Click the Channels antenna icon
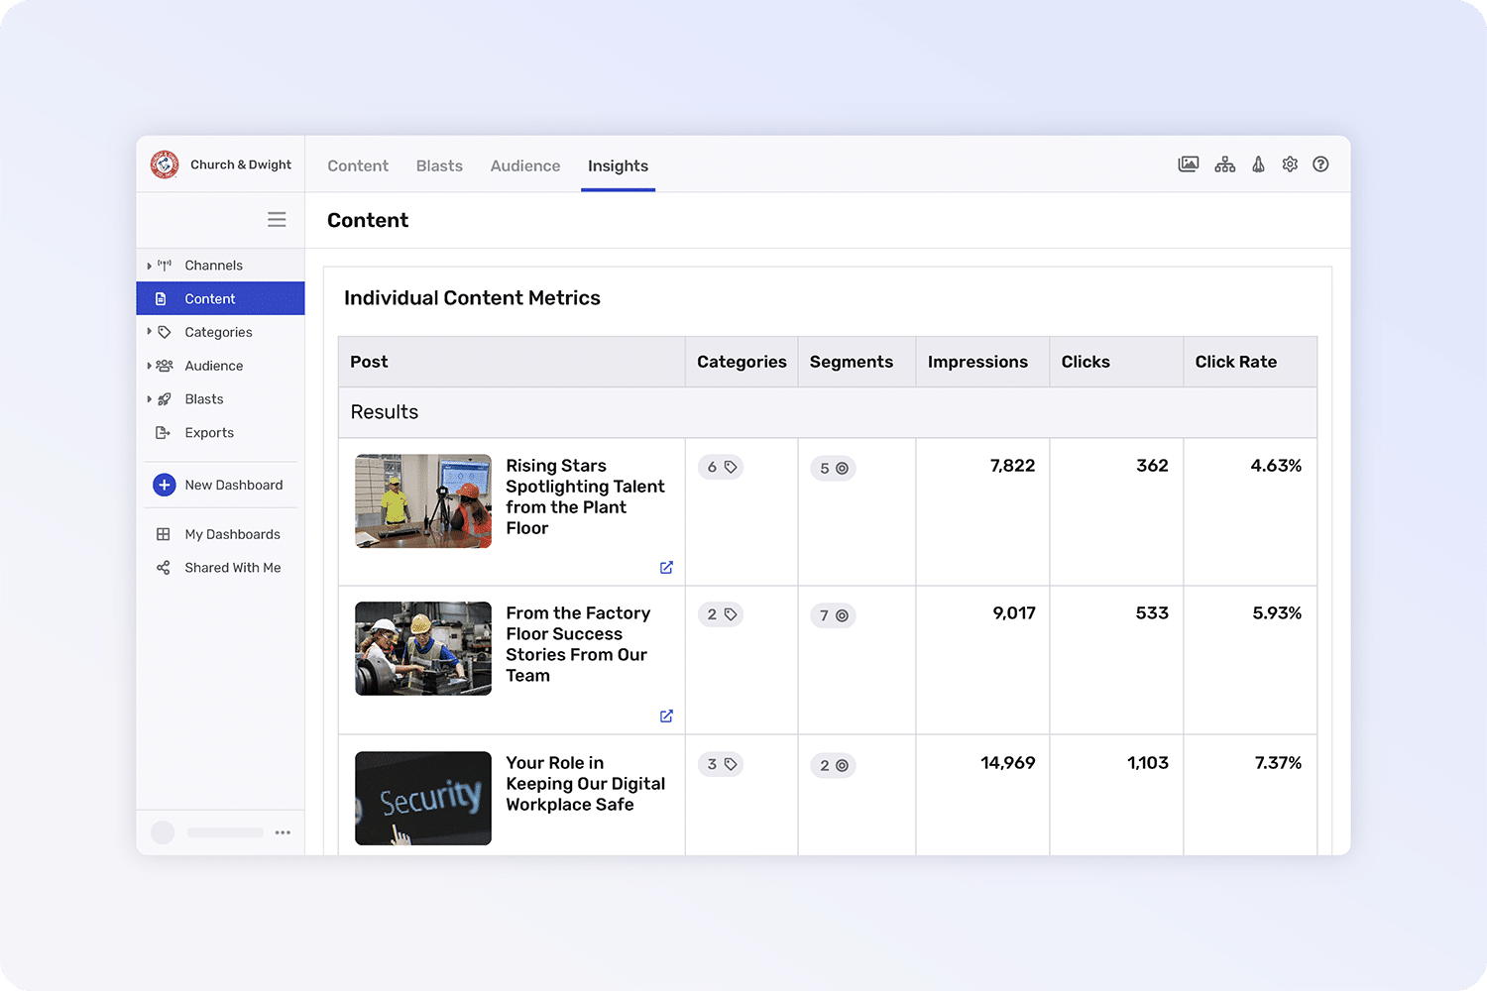This screenshot has width=1487, height=991. click(165, 266)
